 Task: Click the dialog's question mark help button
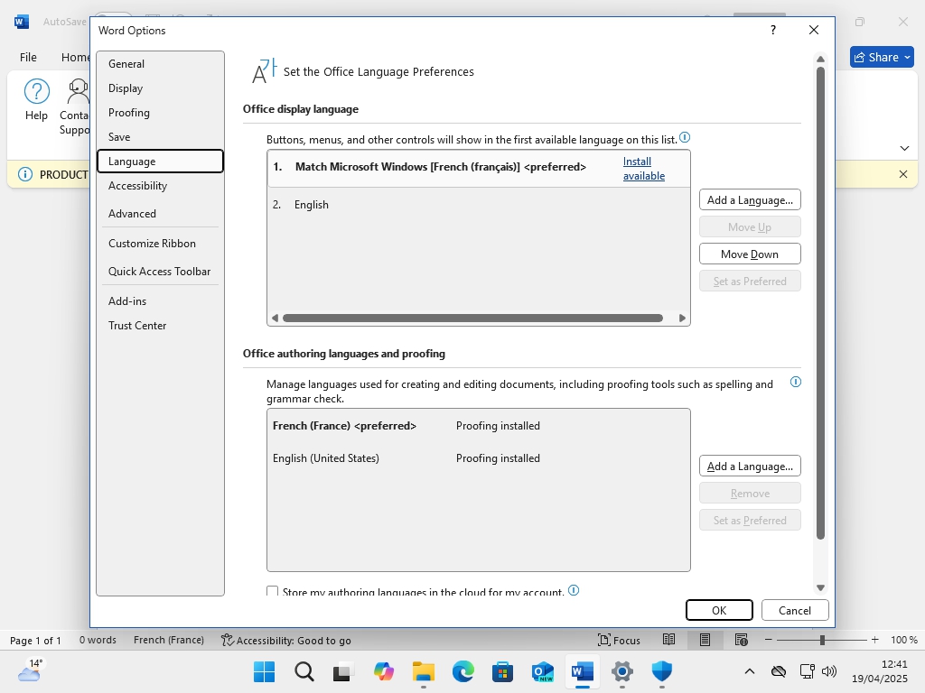[x=772, y=30]
